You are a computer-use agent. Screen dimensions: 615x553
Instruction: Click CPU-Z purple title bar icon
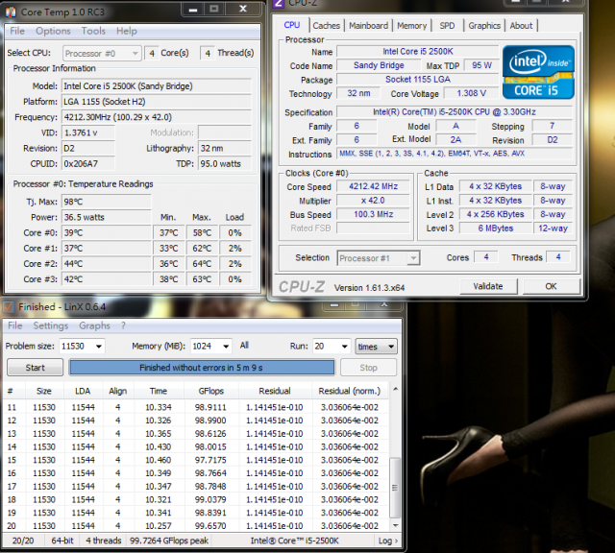pyautogui.click(x=278, y=3)
